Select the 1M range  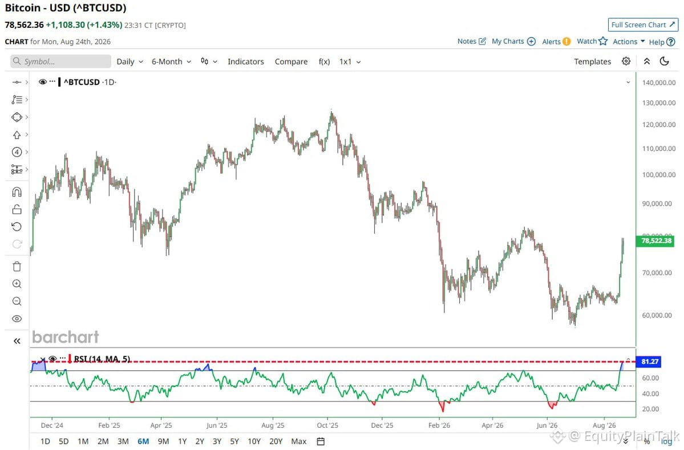(83, 441)
